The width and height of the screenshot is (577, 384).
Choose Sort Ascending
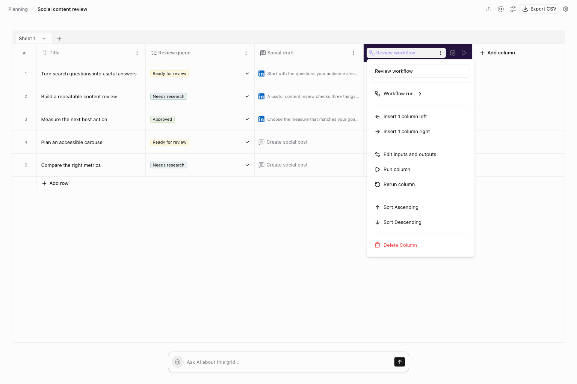click(420, 207)
